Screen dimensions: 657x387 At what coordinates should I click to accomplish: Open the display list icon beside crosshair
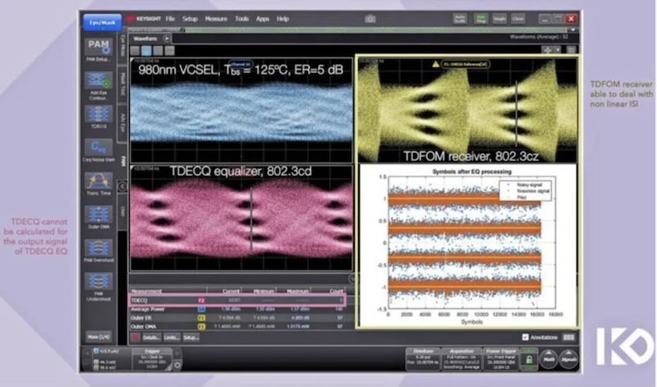point(571,50)
